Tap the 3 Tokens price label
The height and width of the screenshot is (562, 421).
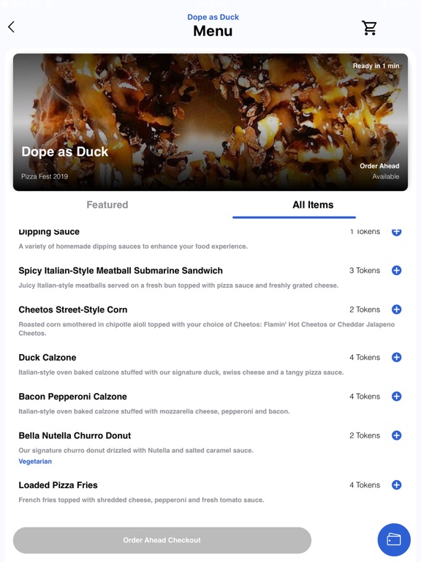pos(365,270)
